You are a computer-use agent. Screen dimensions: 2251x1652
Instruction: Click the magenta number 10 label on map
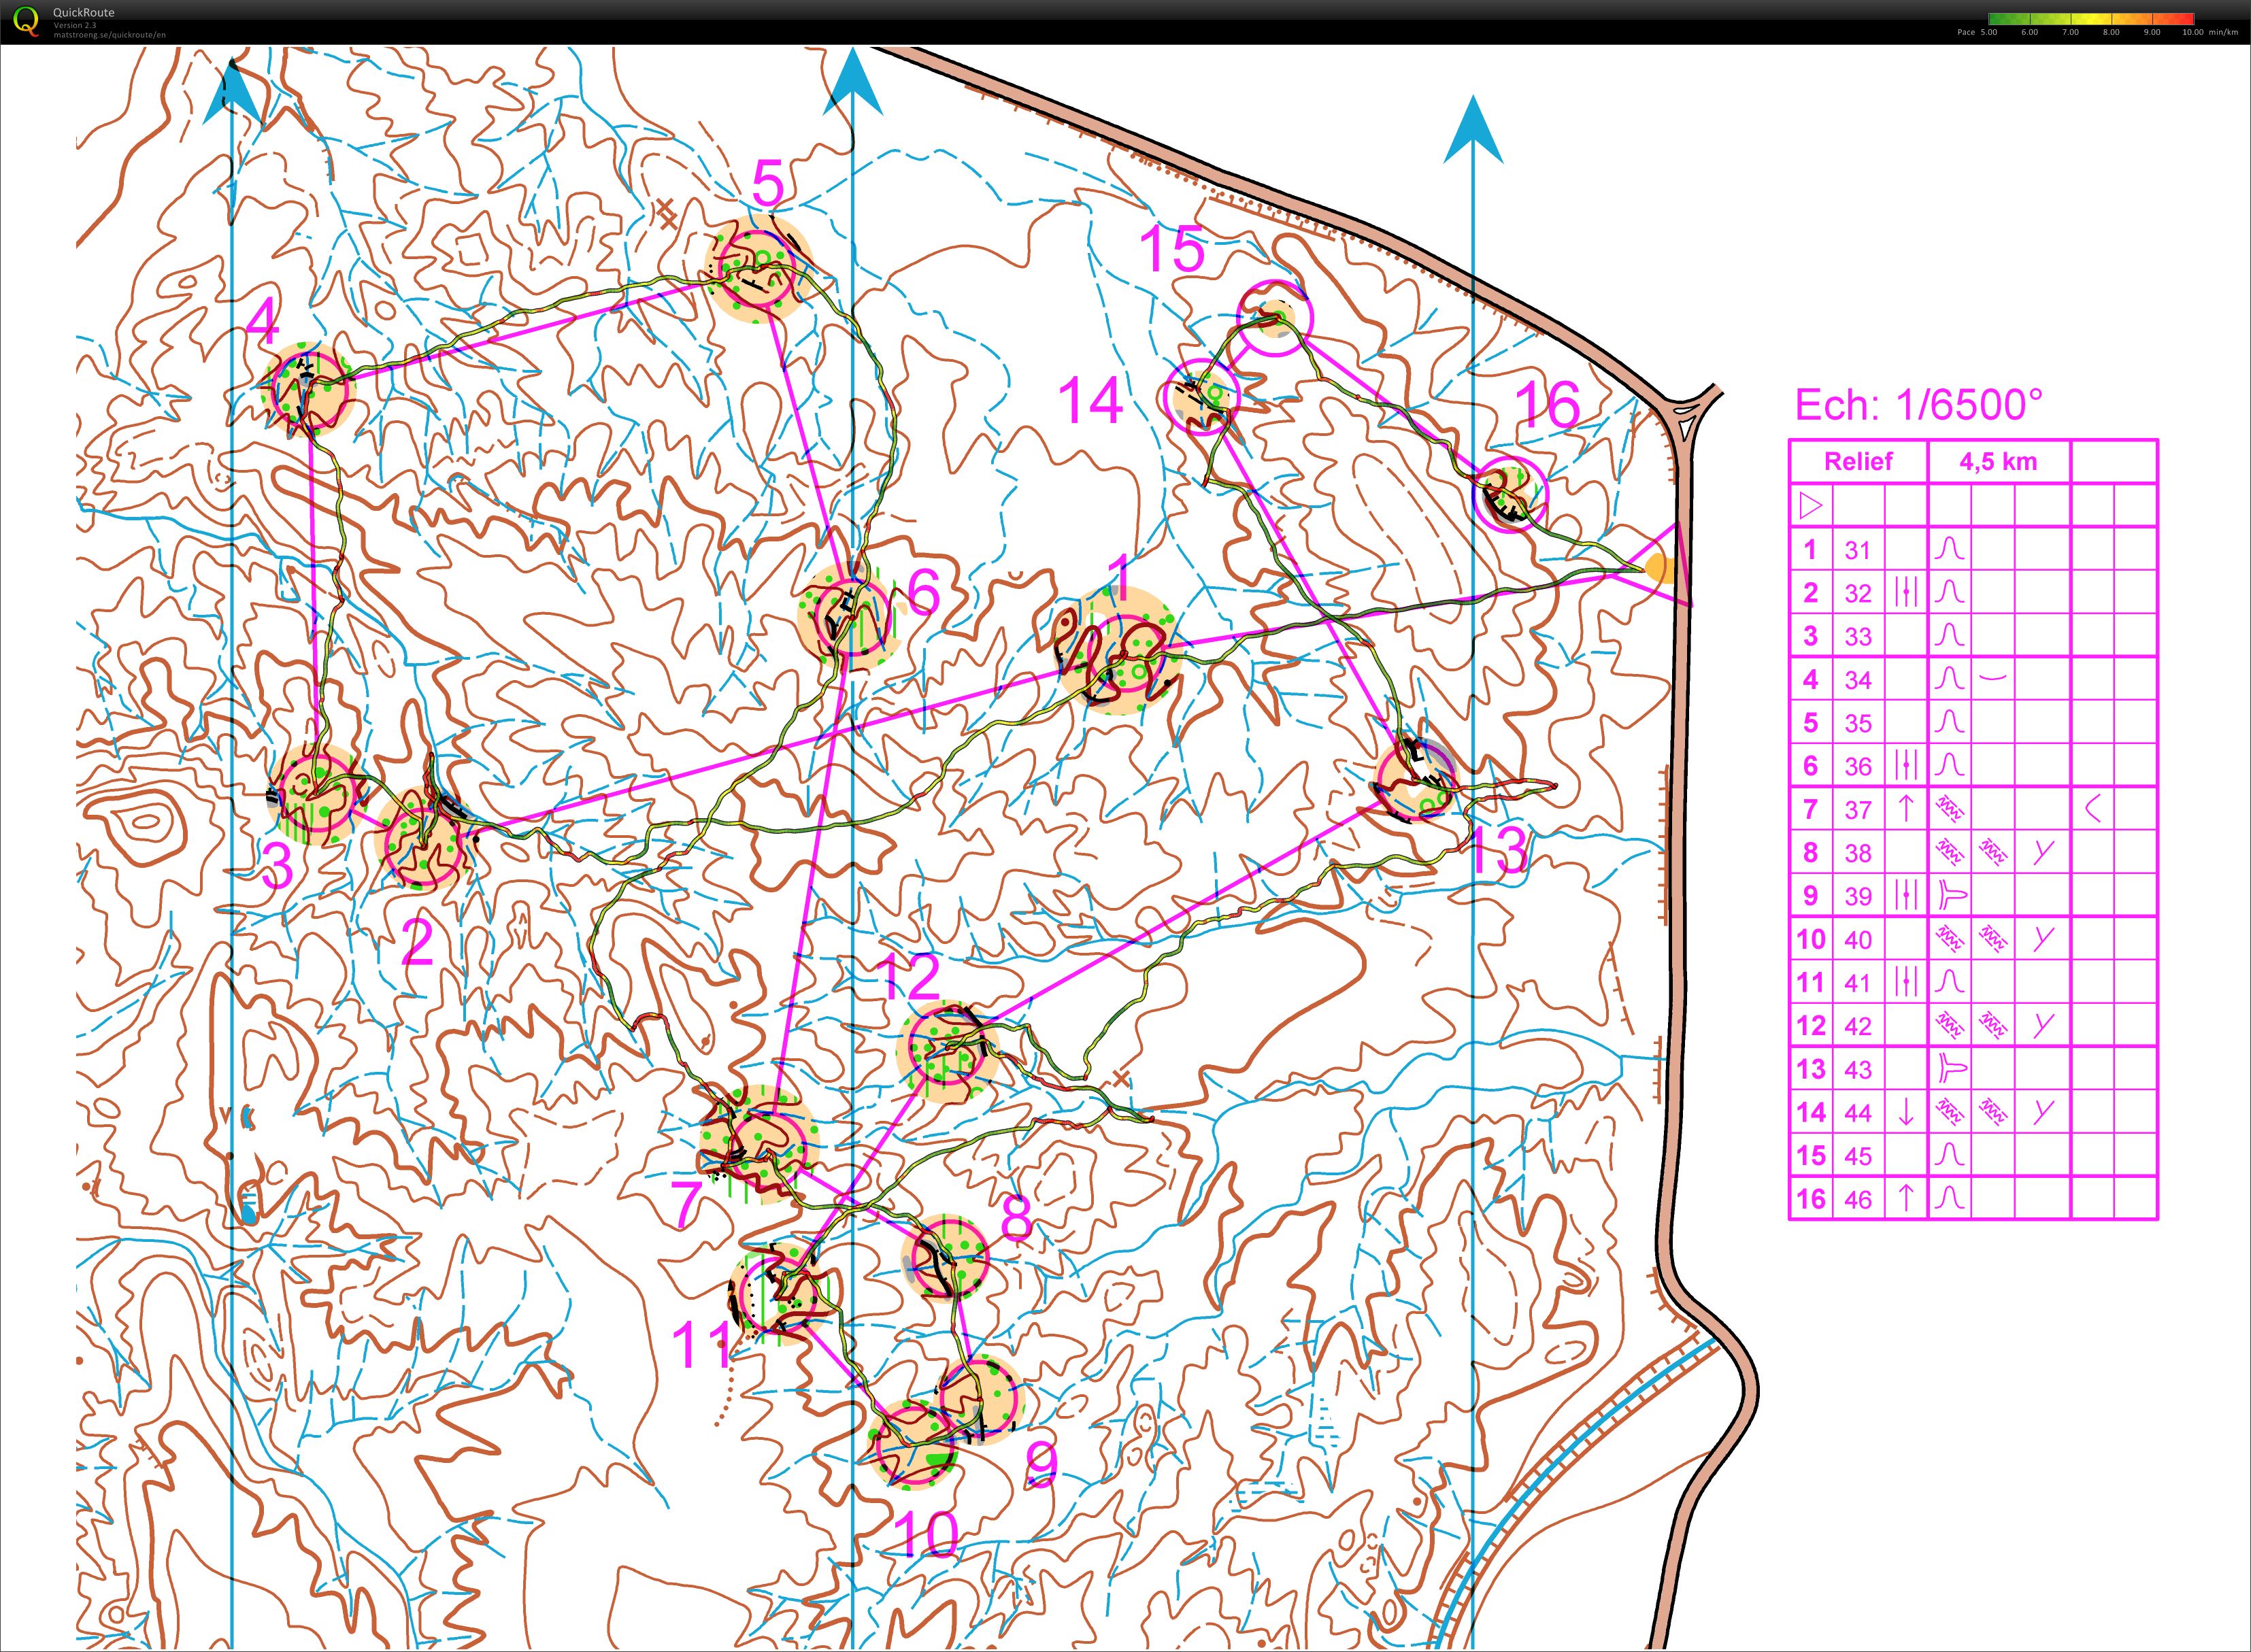pyautogui.click(x=925, y=1534)
